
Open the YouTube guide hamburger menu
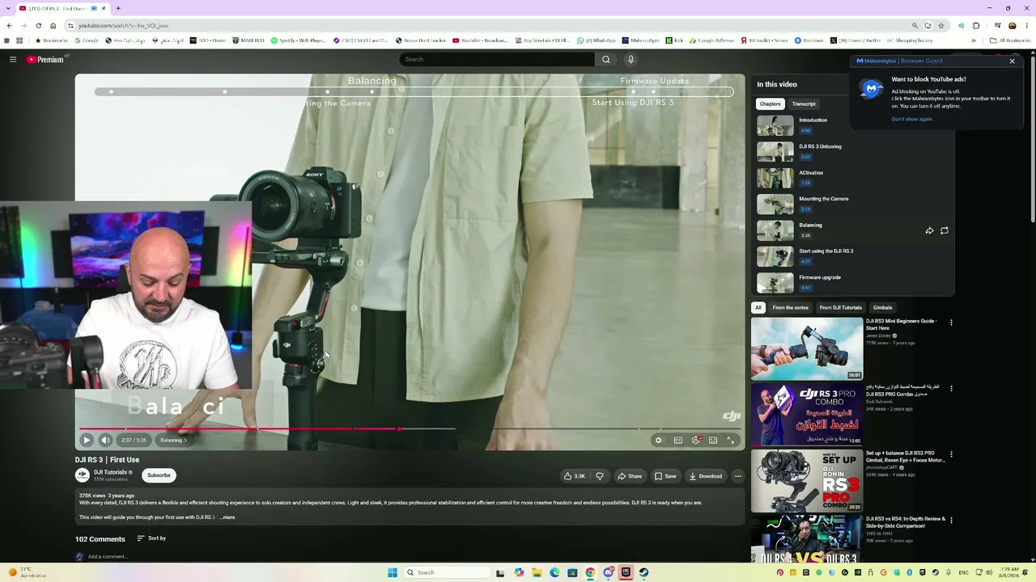(13, 59)
